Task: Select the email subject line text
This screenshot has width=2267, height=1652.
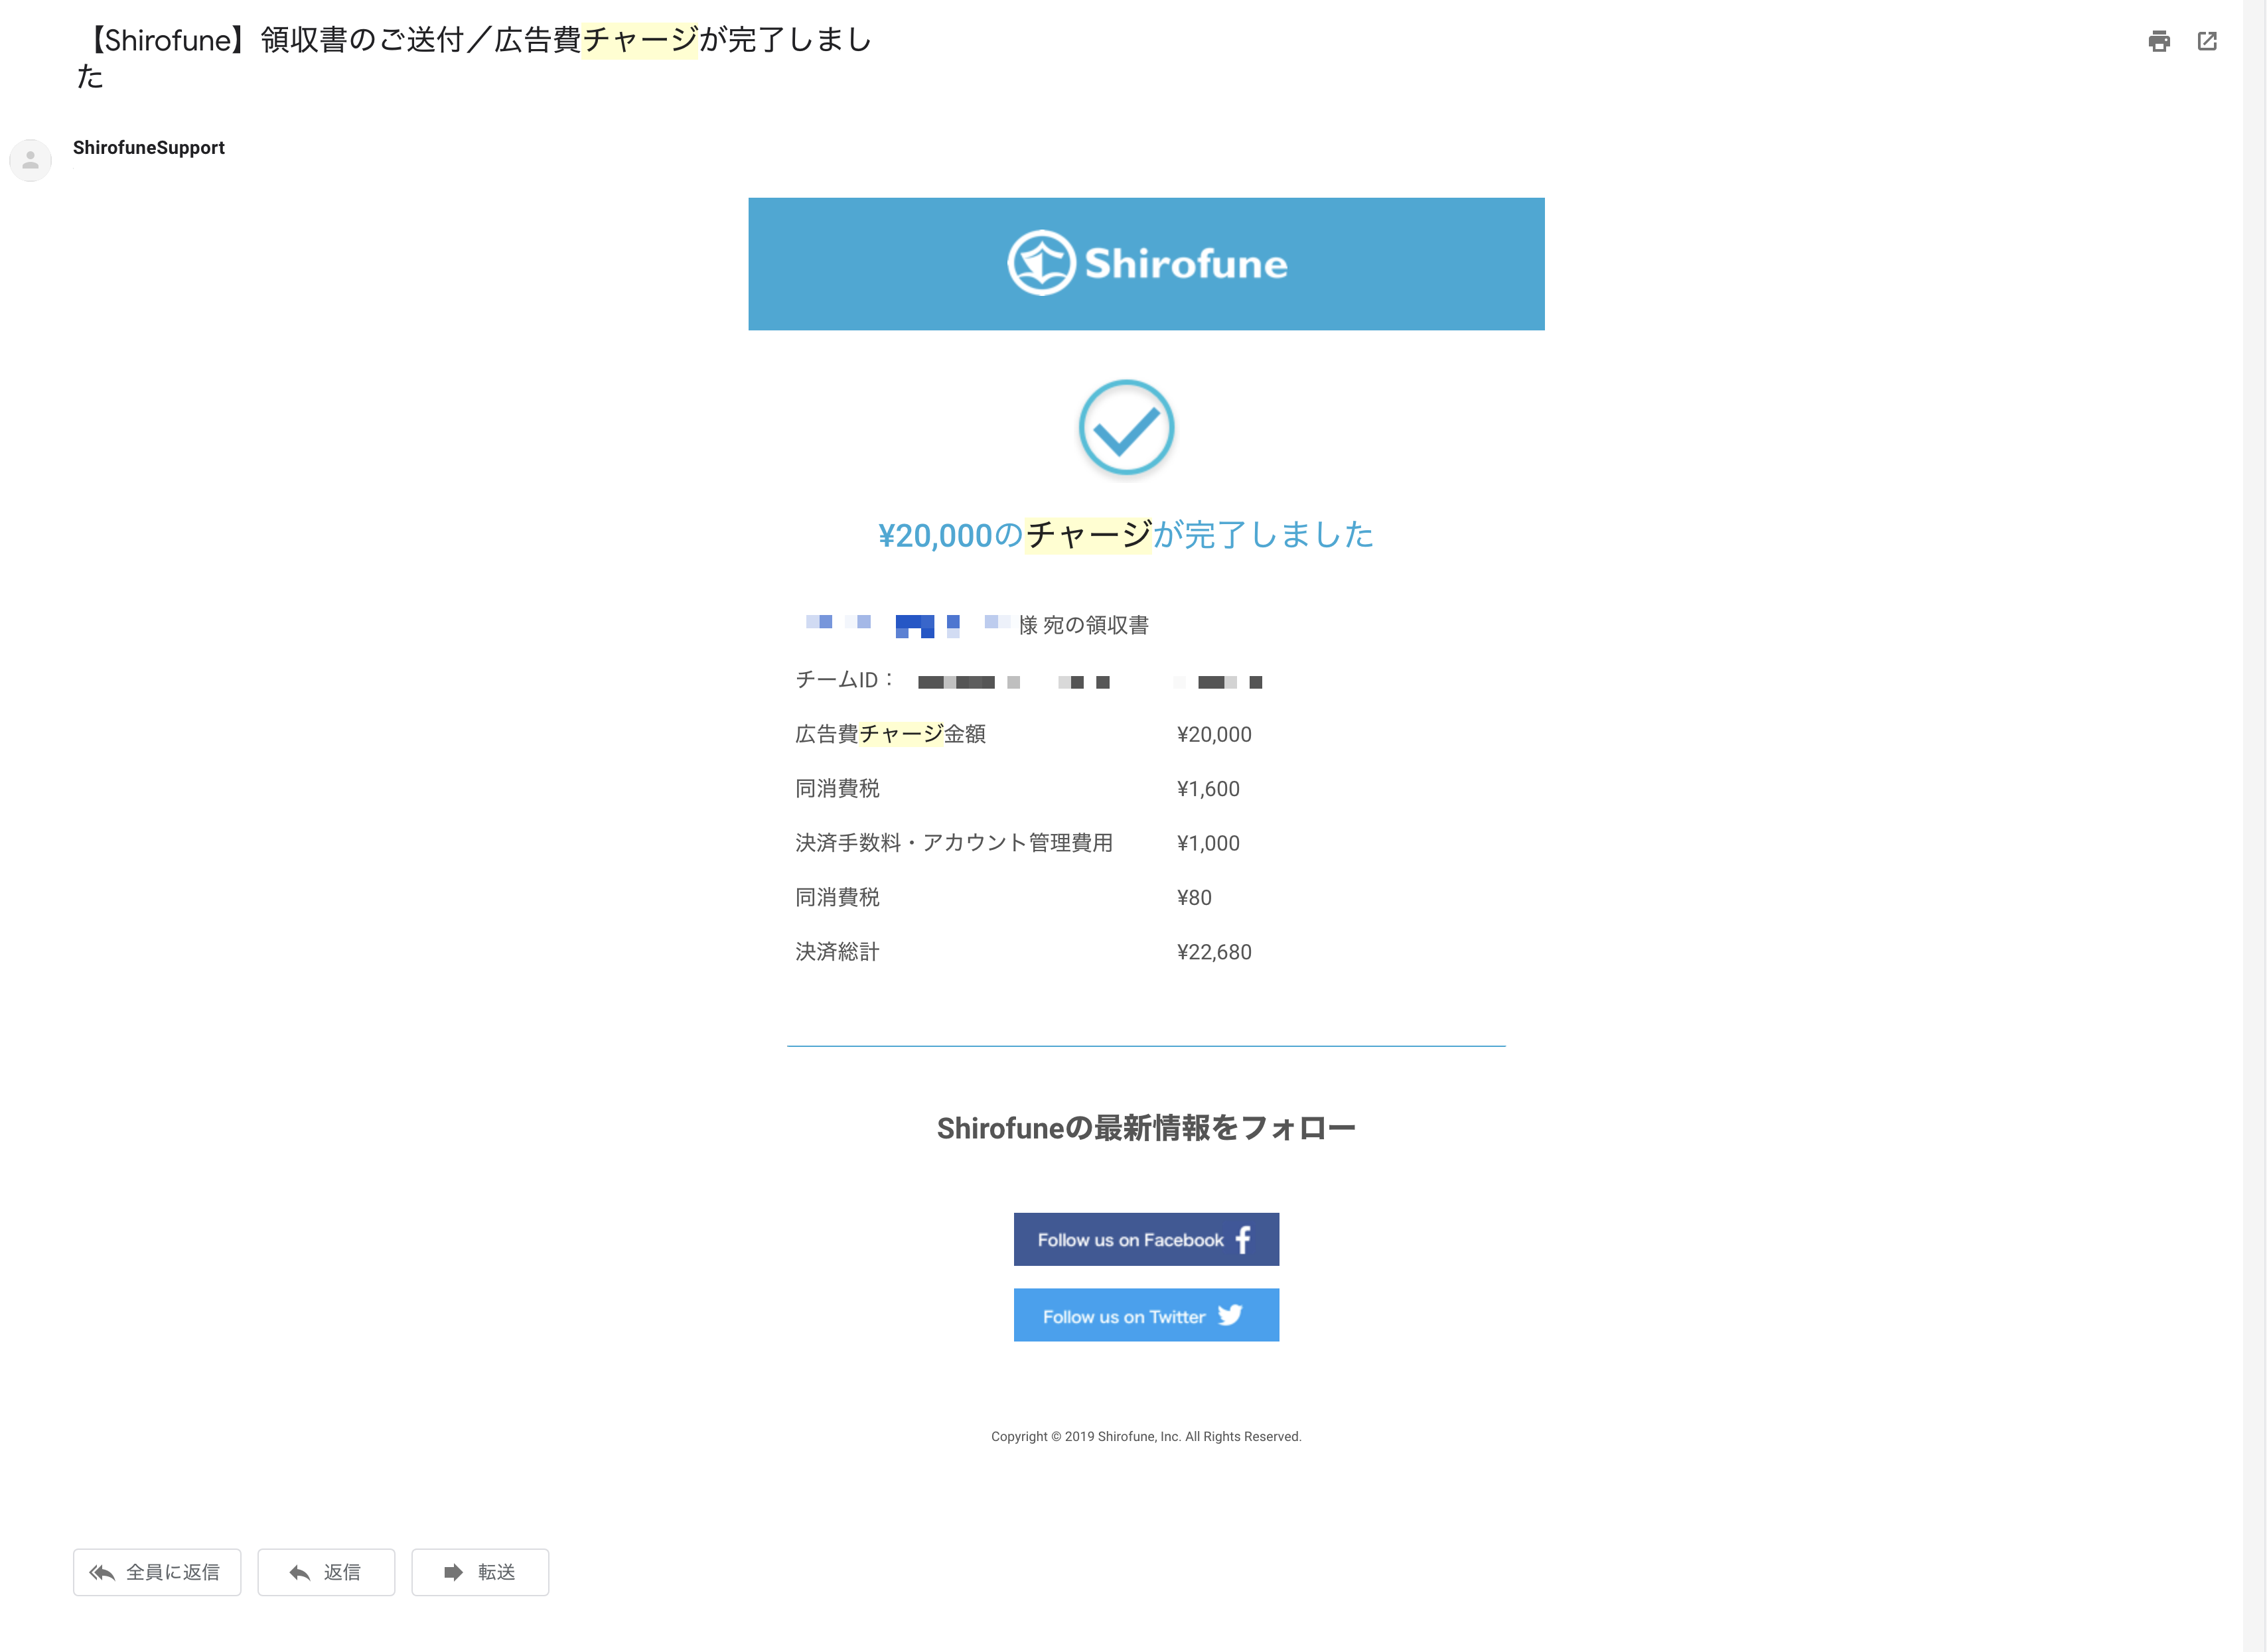Action: click(x=474, y=58)
